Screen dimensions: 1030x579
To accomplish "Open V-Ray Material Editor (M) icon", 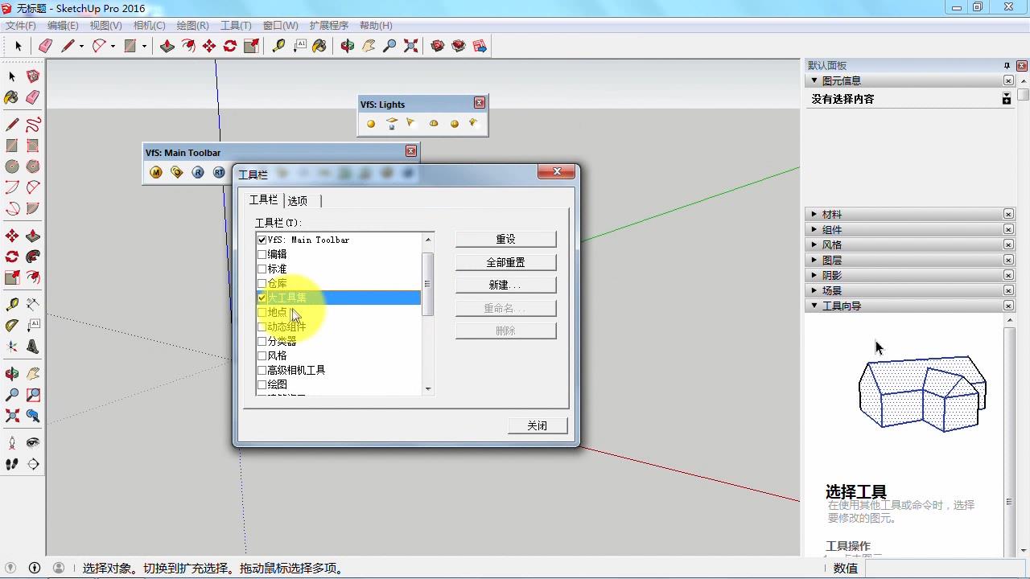I will point(156,172).
